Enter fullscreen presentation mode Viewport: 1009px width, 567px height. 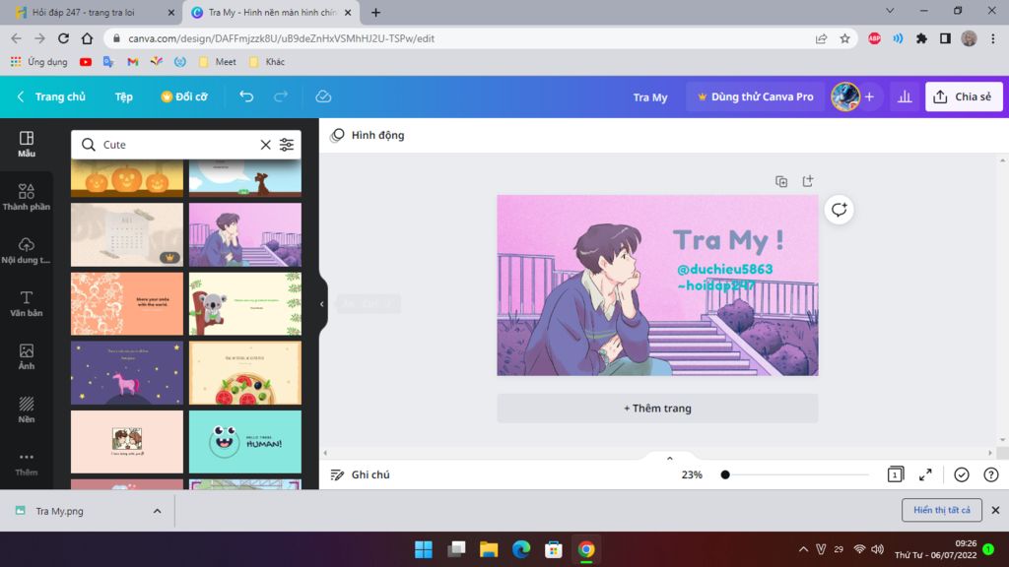925,474
